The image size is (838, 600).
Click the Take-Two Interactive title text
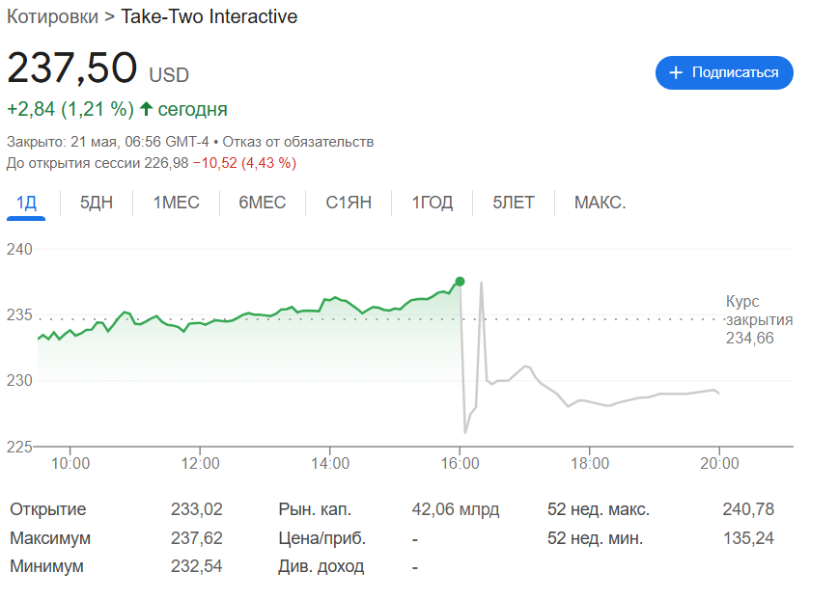tap(209, 17)
